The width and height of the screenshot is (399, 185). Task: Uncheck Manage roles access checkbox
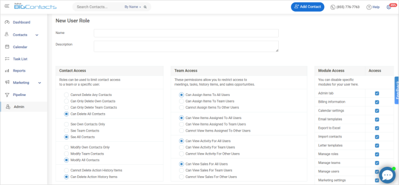pos(377,154)
